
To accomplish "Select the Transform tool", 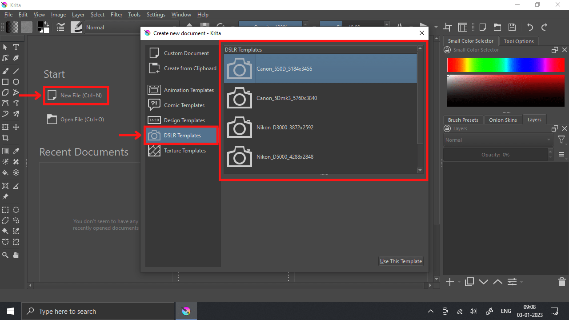I will pos(5,127).
